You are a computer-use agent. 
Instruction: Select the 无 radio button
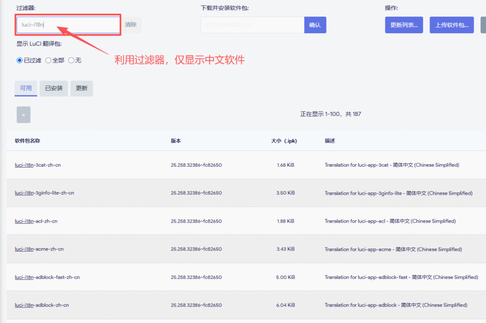pos(71,61)
